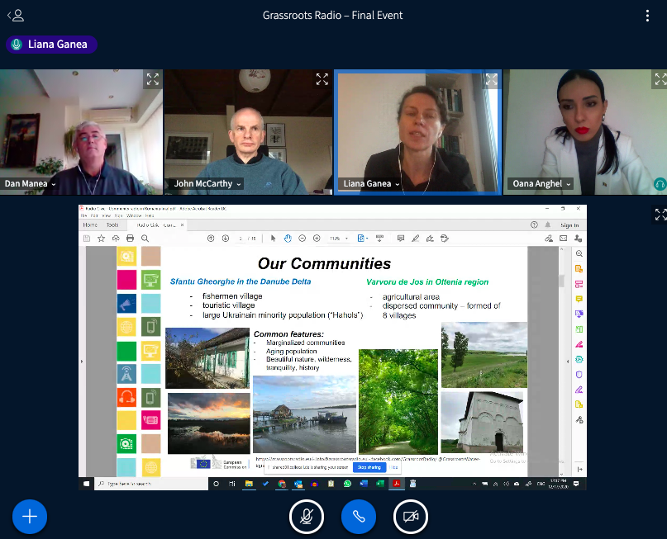
Task: Expand Dan Manea's participant menu
Action: (54, 184)
